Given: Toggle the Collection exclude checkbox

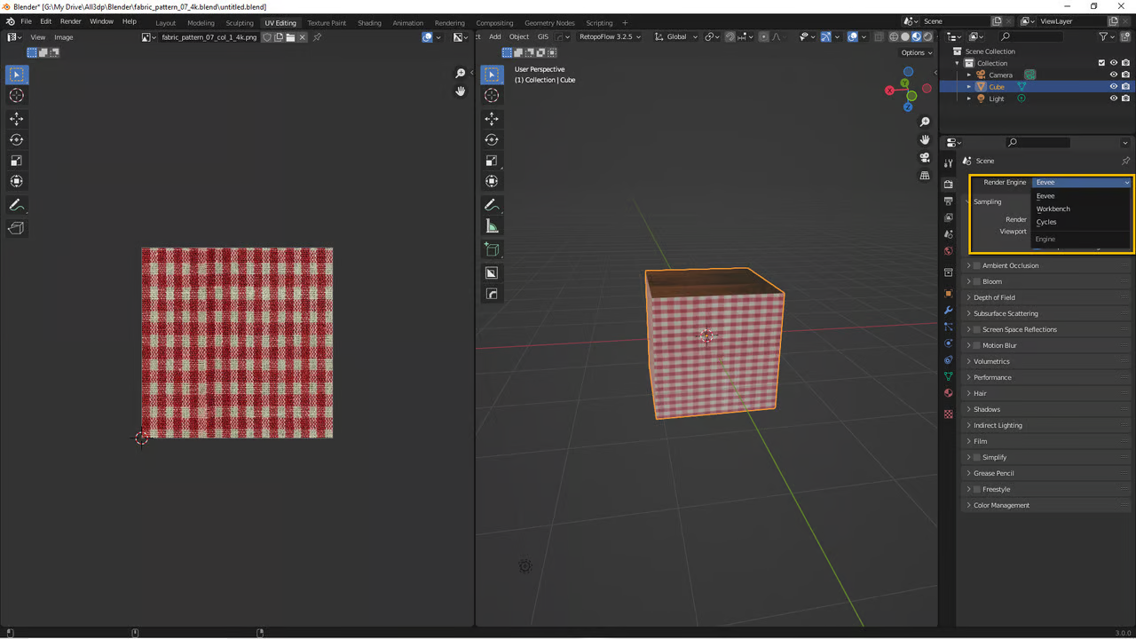Looking at the screenshot, I should point(1101,63).
